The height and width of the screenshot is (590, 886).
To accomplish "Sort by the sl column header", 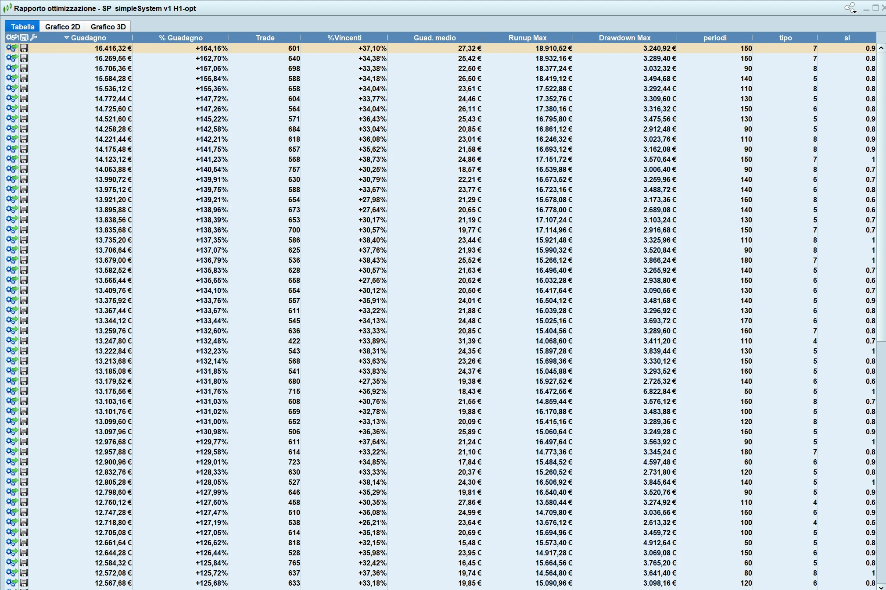I will coord(847,38).
